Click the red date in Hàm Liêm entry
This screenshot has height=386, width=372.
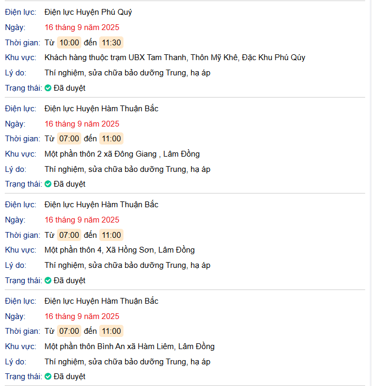point(82,316)
